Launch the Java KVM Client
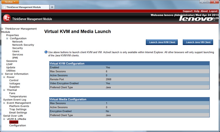Image resolution: width=220 pixels, height=132 pixels. [x=162, y=42]
